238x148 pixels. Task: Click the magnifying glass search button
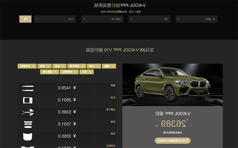pos(25,19)
